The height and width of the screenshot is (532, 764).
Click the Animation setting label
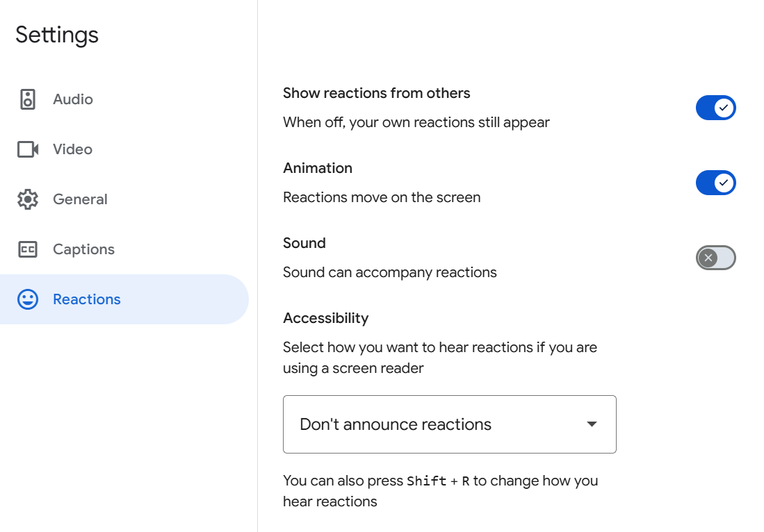click(x=318, y=168)
